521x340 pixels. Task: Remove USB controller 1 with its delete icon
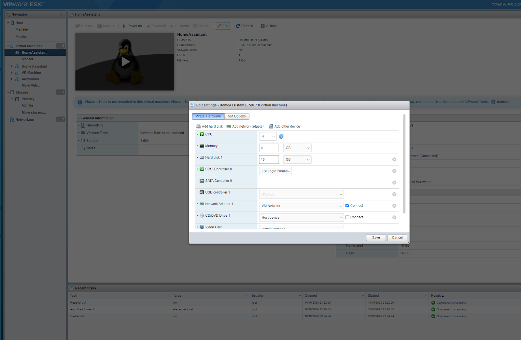(x=394, y=194)
